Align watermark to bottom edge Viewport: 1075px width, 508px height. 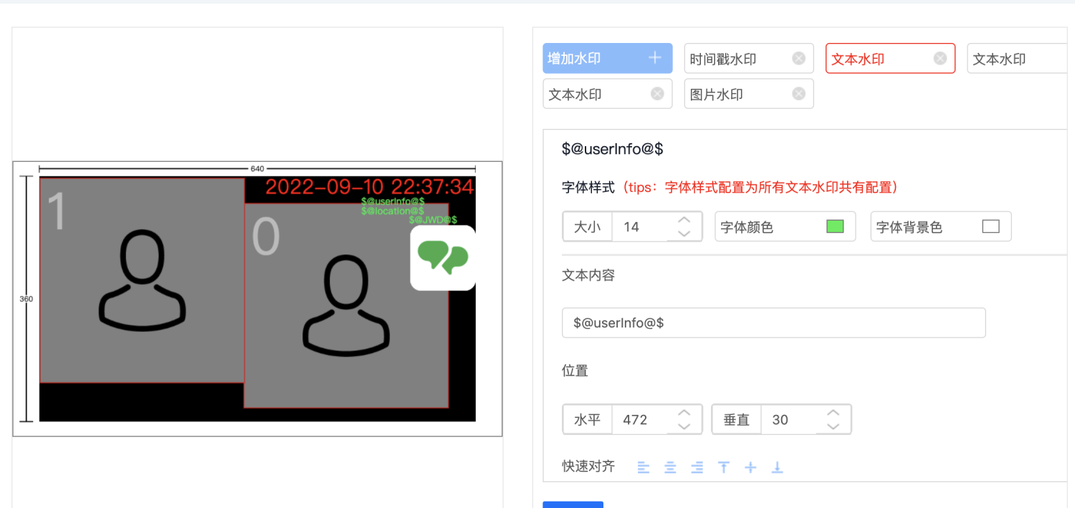click(777, 468)
